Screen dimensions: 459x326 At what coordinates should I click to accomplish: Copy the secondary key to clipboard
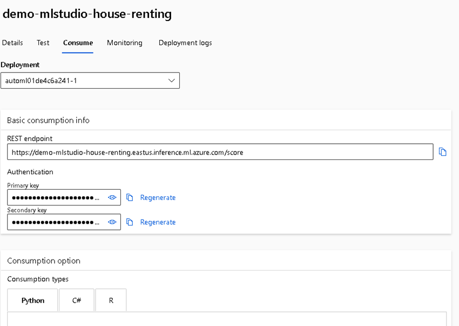[130, 222]
